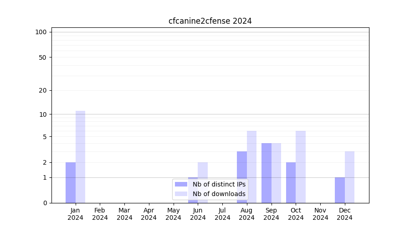The width and height of the screenshot is (410, 228).
Task: Click the 0 y-axis tick label
Action: pos(45,203)
